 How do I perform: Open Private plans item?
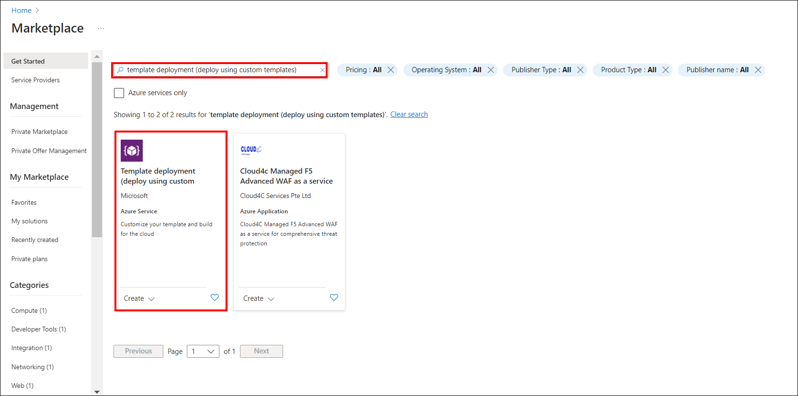click(x=30, y=259)
